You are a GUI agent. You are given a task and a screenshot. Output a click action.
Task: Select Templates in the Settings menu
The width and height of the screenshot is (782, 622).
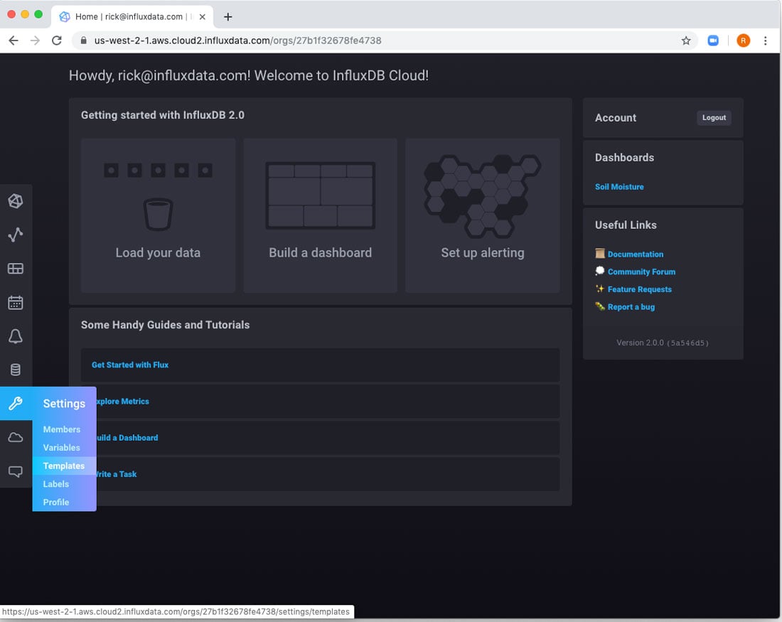(x=63, y=466)
